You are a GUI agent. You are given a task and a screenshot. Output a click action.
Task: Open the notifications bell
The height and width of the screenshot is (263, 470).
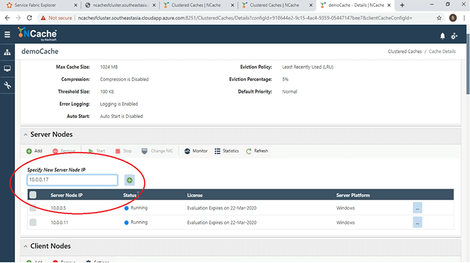(442, 36)
